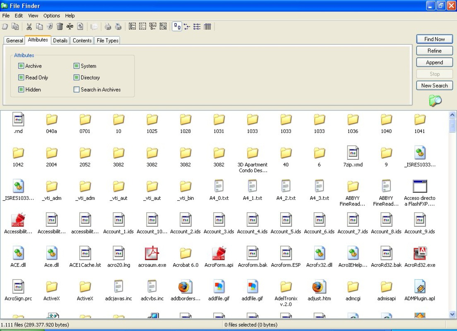The image size is (457, 331).
Task: Open the Help menu
Action: point(70,16)
